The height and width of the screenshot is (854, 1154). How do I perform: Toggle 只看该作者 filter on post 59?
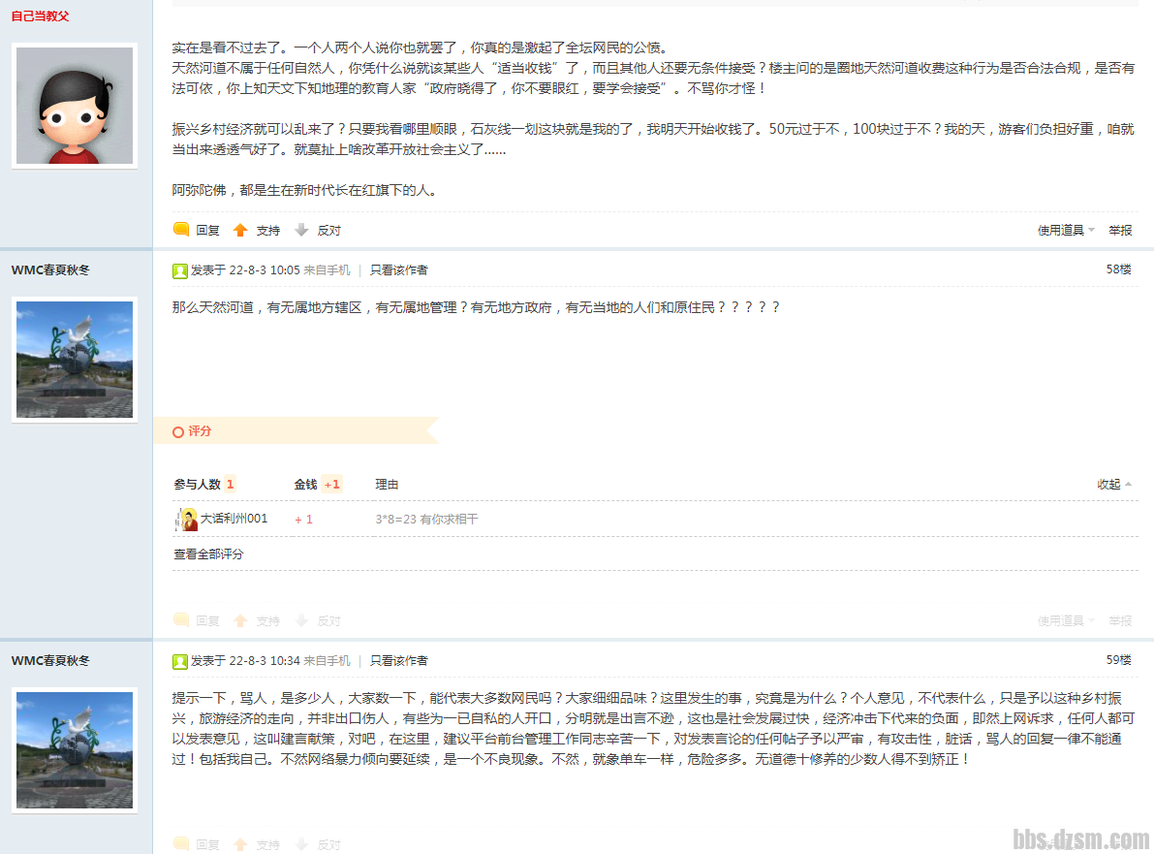tap(398, 660)
